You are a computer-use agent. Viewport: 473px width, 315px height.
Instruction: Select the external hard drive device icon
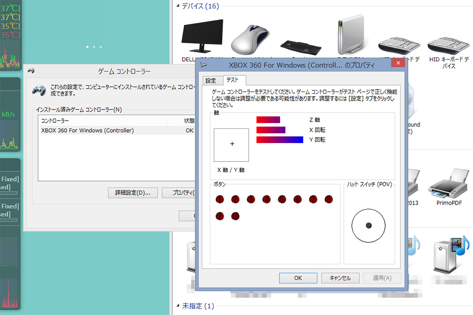click(x=351, y=35)
